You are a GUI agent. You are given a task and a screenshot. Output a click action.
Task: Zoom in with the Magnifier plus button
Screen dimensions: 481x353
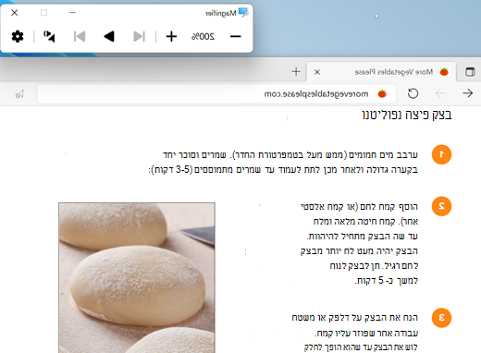tap(171, 37)
